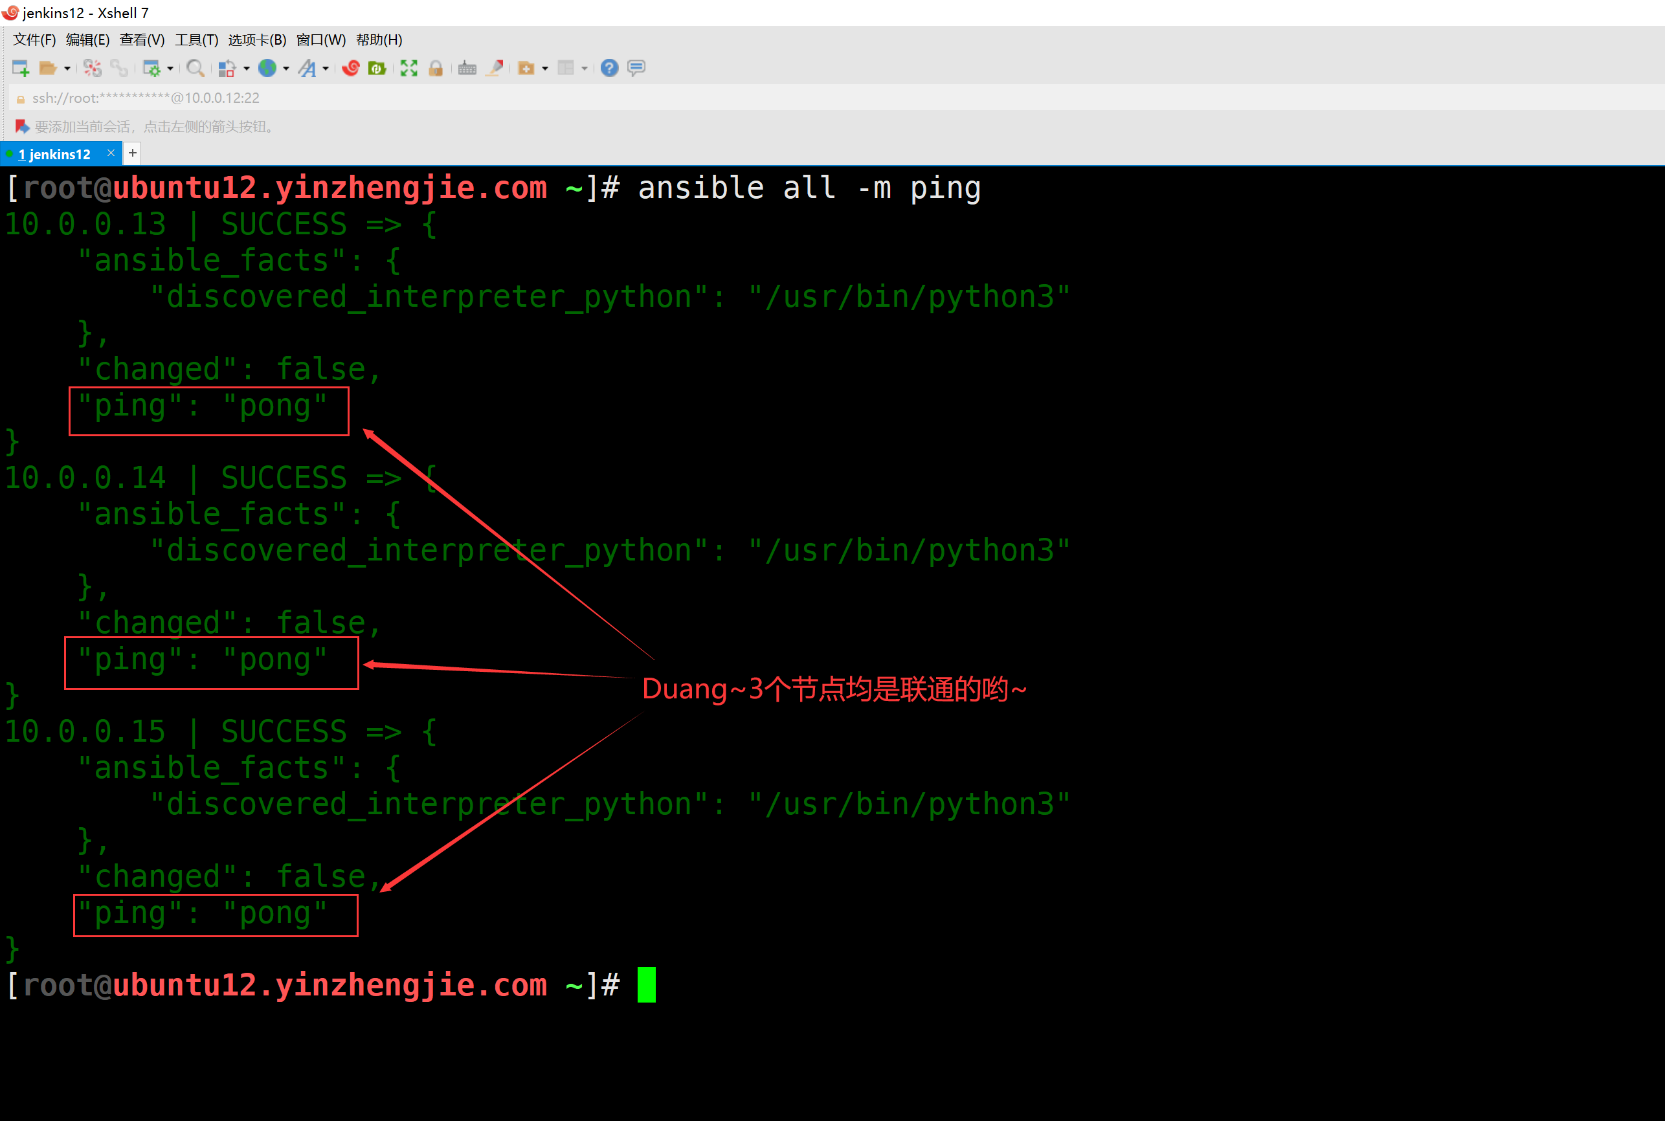Close the jenkins12 tab
1665x1121 pixels.
(x=111, y=153)
